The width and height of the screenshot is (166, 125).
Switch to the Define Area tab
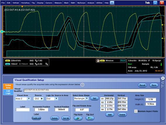point(8,86)
